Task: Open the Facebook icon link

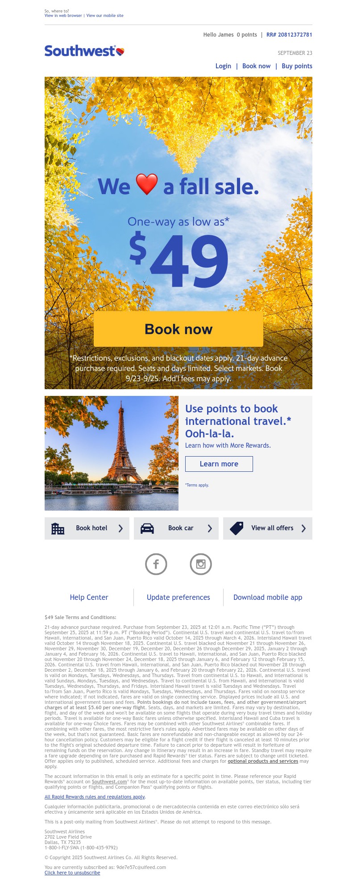Action: point(156,564)
